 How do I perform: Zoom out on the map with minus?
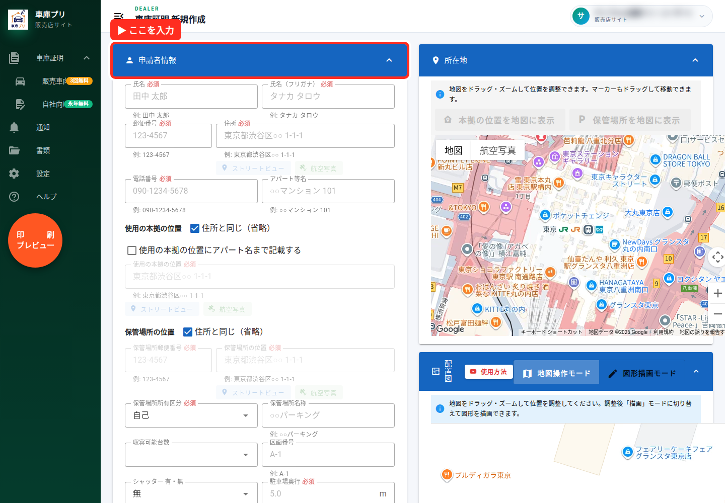pos(718,314)
